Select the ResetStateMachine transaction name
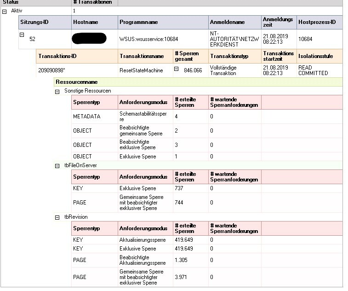 [x=141, y=70]
